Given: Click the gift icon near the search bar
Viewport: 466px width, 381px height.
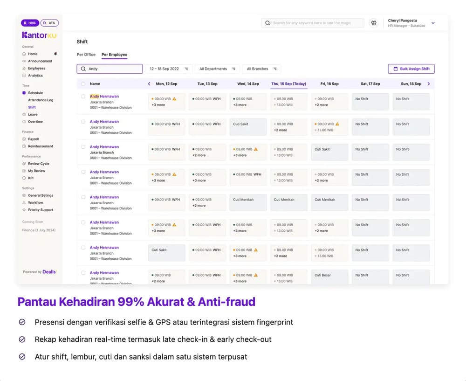Looking at the screenshot, I should (374, 22).
